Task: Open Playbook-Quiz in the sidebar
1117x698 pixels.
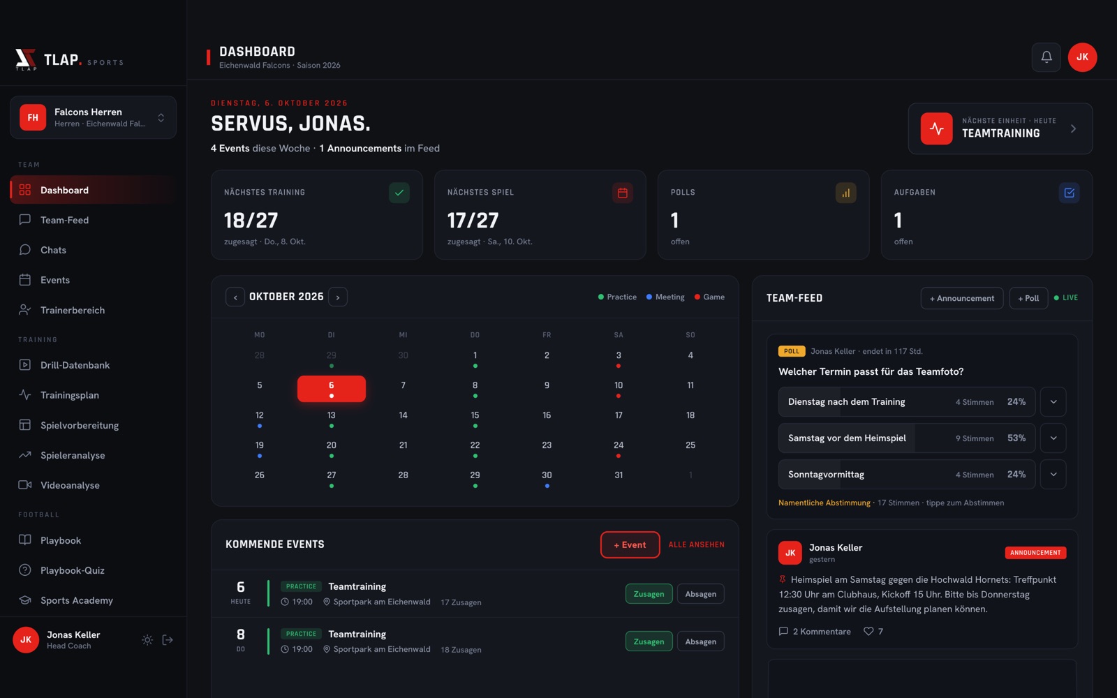Action: point(93,570)
